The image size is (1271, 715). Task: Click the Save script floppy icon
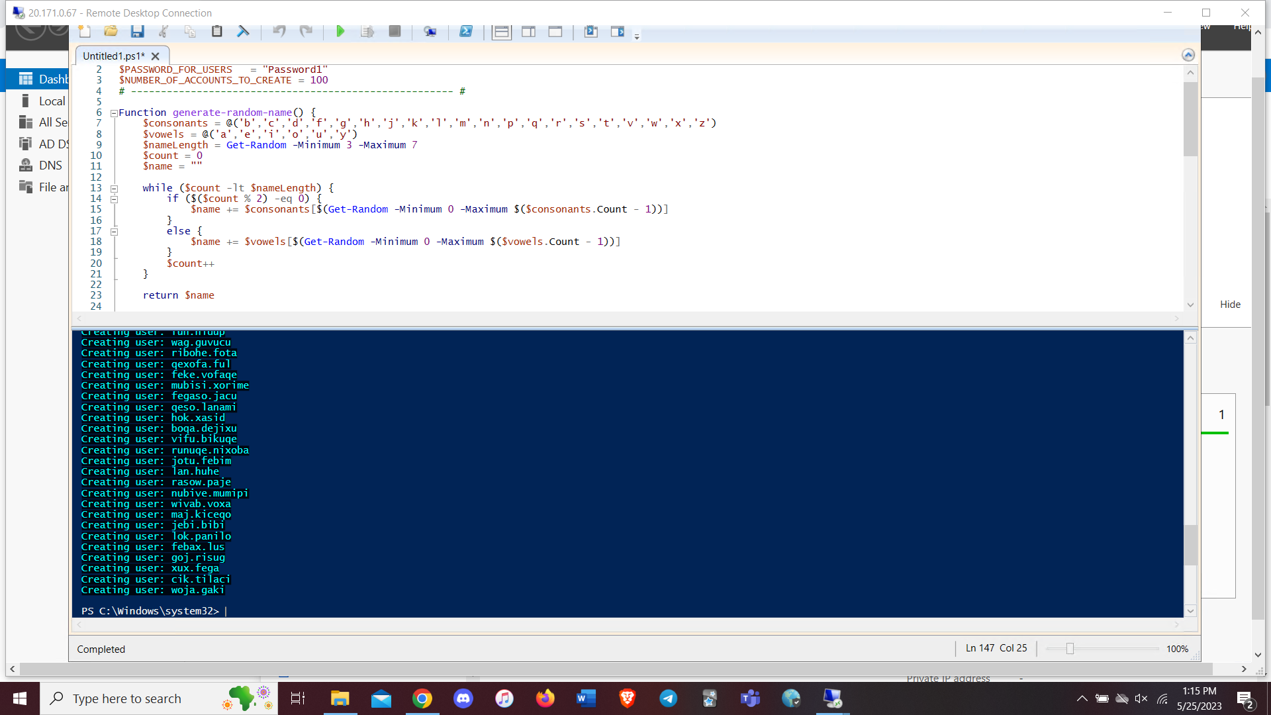tap(137, 31)
